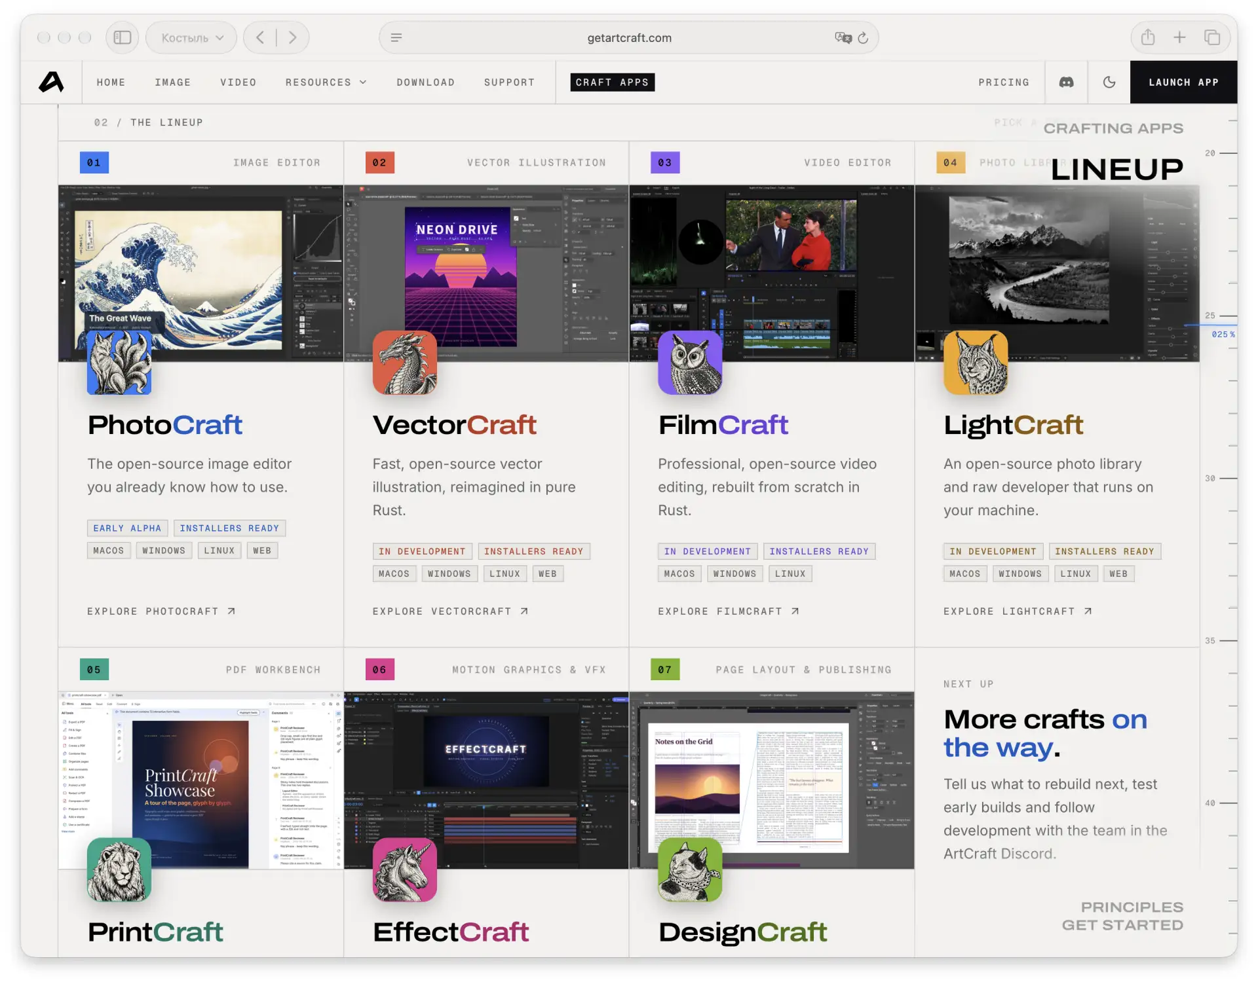This screenshot has height=984, width=1258.
Task: Open the Home nav item
Action: click(x=111, y=82)
